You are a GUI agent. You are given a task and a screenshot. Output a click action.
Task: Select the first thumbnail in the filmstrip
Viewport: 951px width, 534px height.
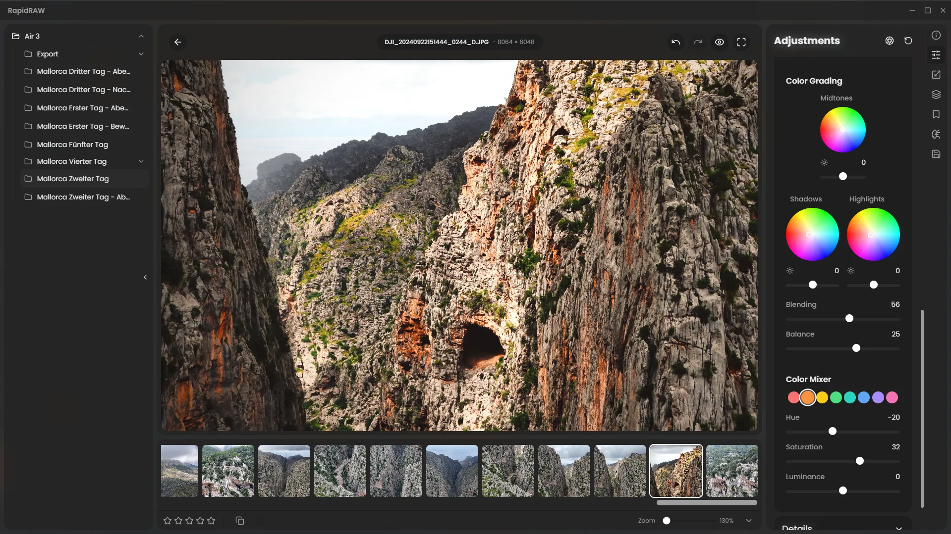pyautogui.click(x=179, y=471)
